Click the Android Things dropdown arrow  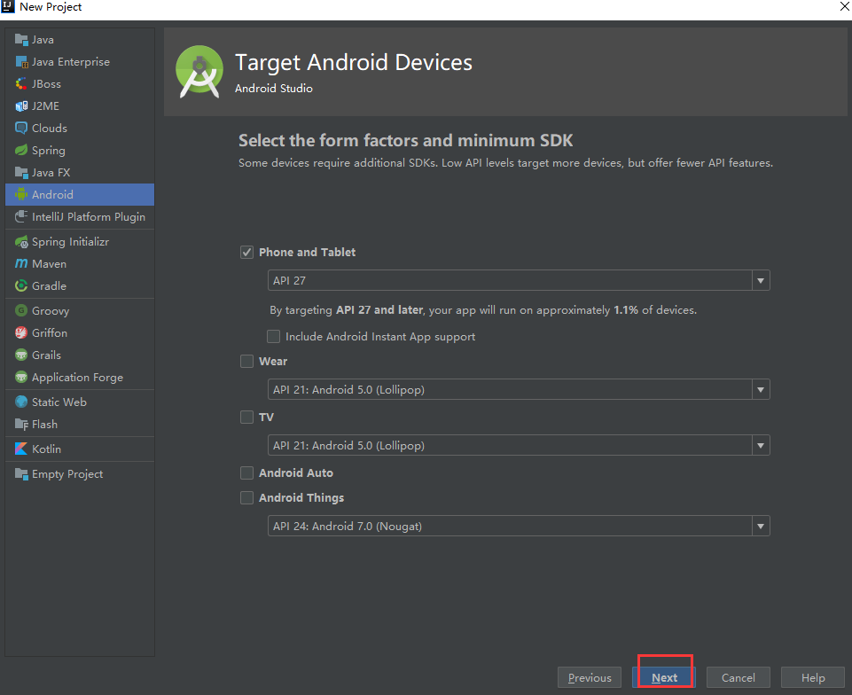[761, 526]
